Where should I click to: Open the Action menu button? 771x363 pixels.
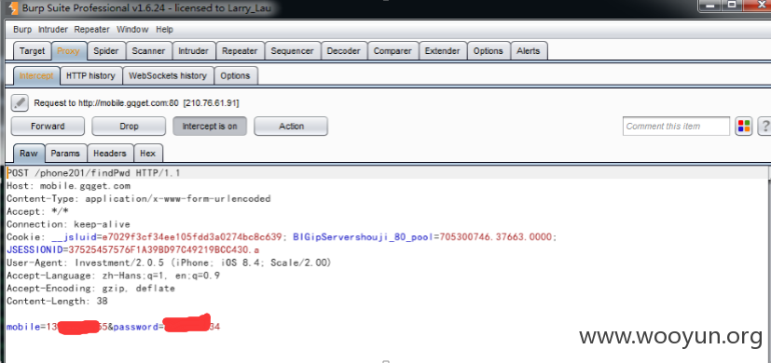(291, 127)
